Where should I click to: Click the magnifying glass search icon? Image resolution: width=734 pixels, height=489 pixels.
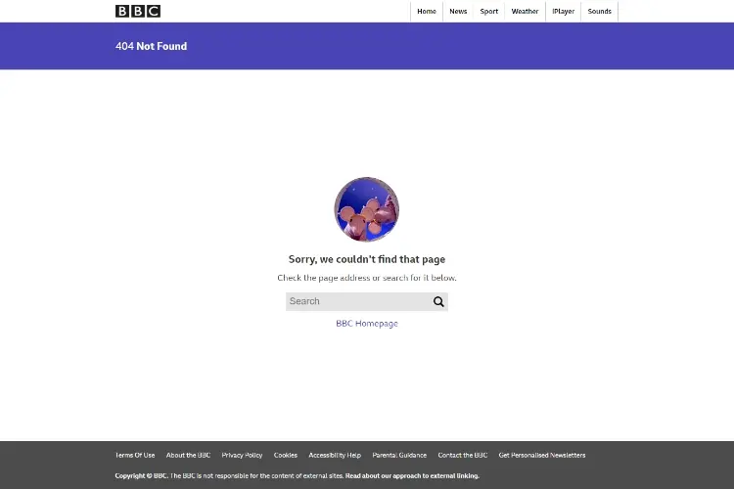pyautogui.click(x=438, y=302)
